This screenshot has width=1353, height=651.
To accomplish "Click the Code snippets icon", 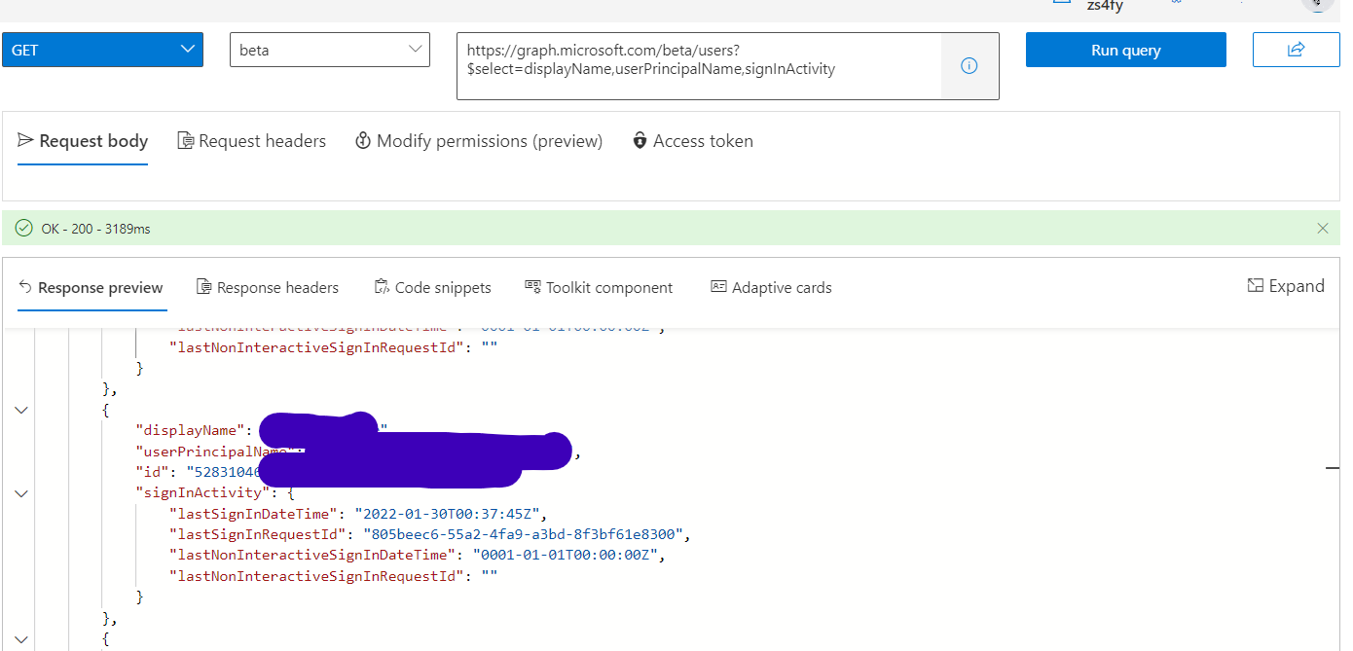I will click(x=380, y=286).
